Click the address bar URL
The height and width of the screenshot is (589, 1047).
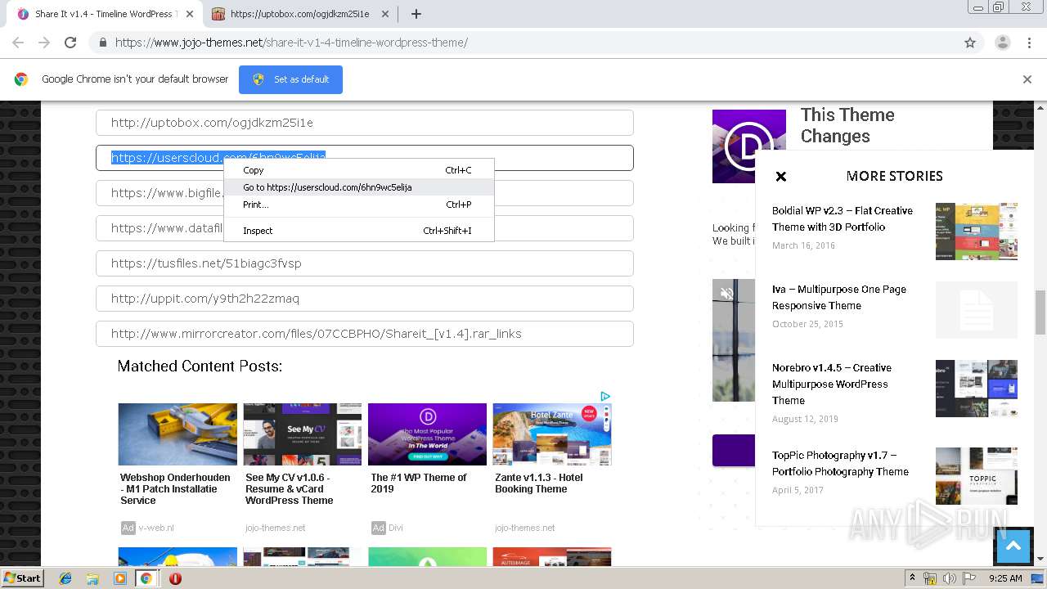(291, 43)
